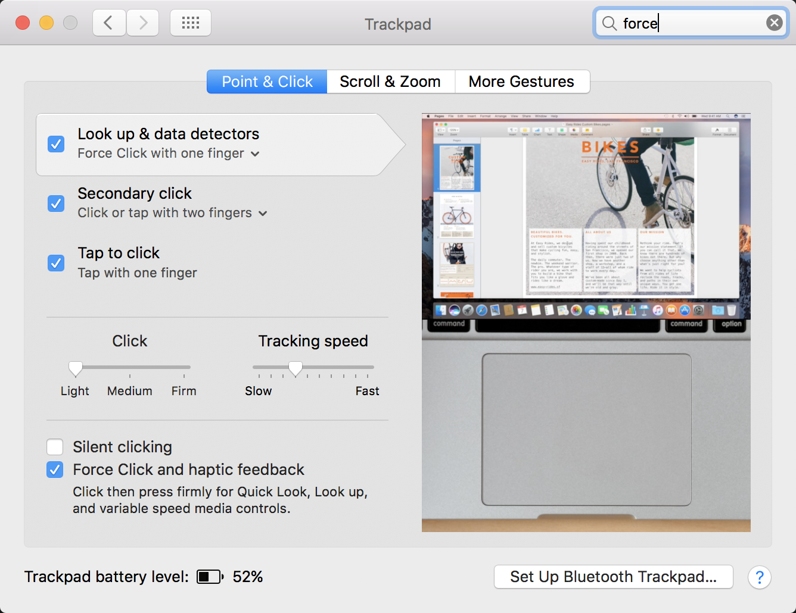The image size is (796, 613).
Task: Adjust the Tracking speed slider thumb
Action: pos(296,369)
